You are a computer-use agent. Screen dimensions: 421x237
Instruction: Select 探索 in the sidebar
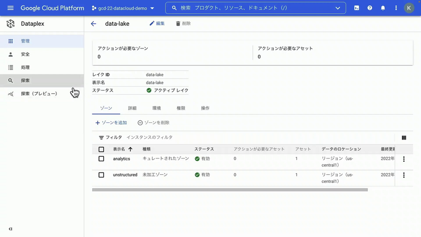(x=42, y=81)
